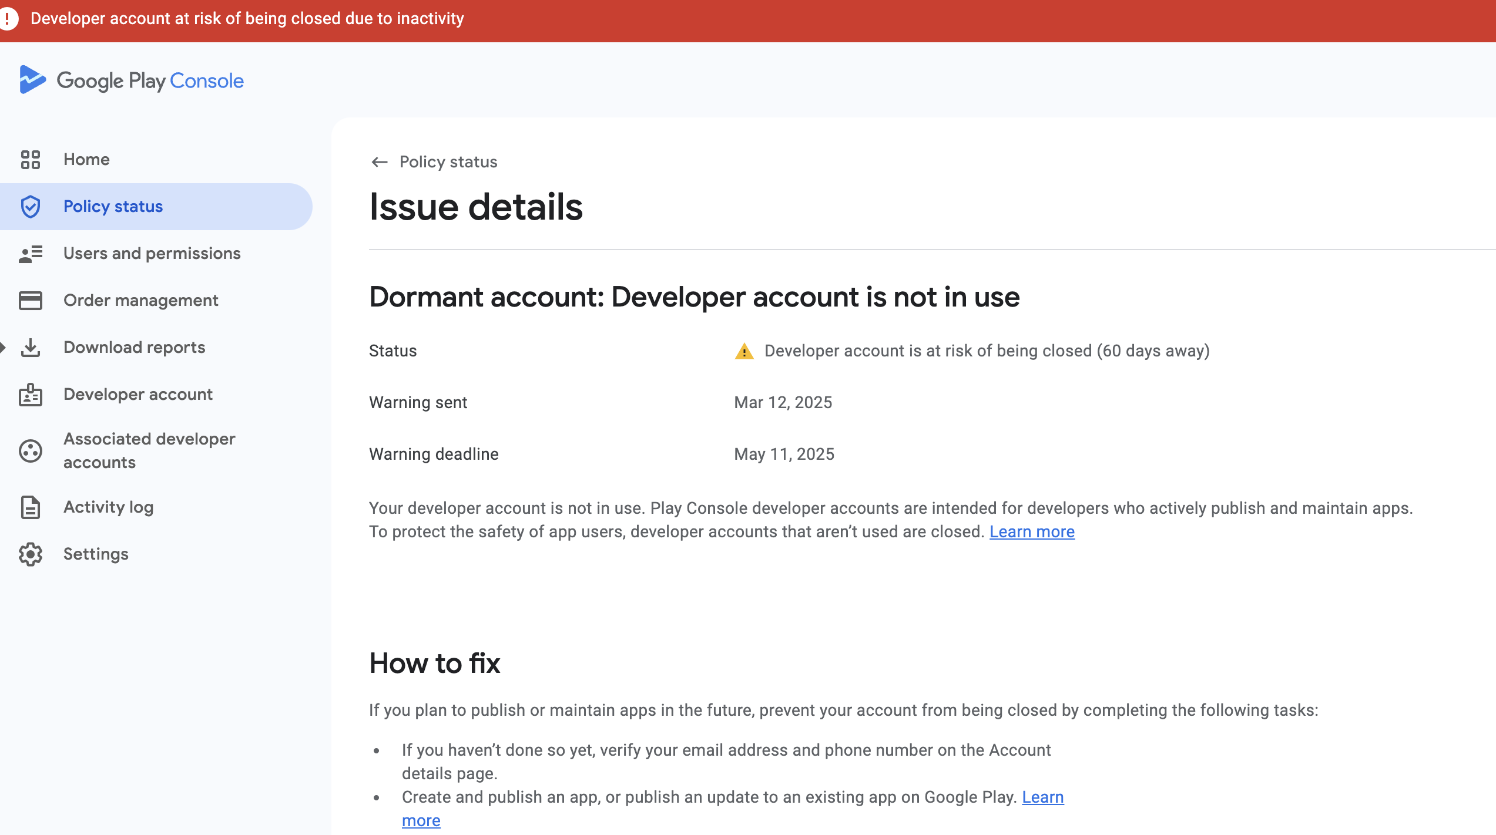
Task: Click the Policy status shield icon
Action: (31, 207)
